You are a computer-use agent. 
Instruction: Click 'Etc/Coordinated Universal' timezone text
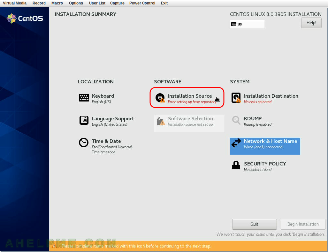112,147
